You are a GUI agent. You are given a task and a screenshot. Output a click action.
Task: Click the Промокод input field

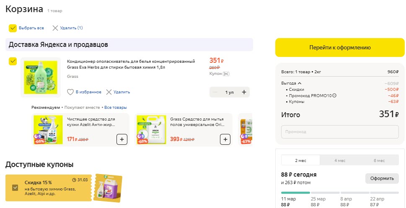tap(340, 132)
